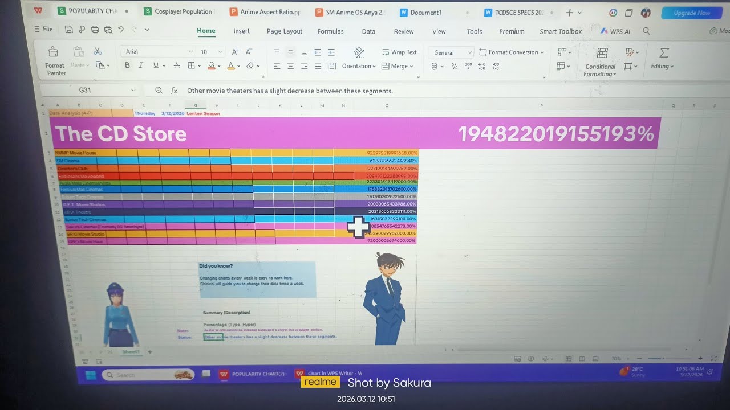Apply percent style
The width and height of the screenshot is (730, 410).
pyautogui.click(x=454, y=67)
